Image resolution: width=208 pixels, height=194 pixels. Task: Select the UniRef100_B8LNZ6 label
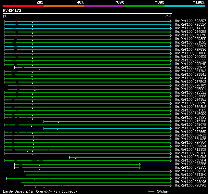190,139
